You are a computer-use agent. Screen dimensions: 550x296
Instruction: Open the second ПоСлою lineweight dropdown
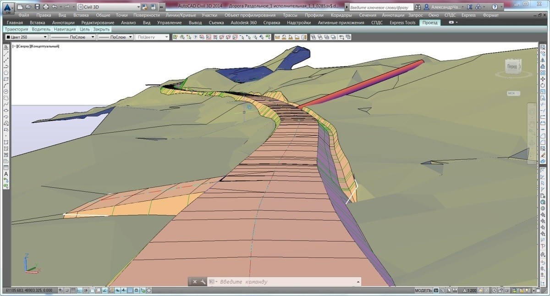131,37
